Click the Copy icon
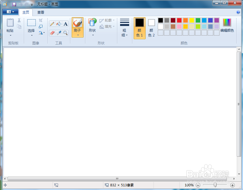The width and height of the screenshot is (243, 190). [x=19, y=27]
